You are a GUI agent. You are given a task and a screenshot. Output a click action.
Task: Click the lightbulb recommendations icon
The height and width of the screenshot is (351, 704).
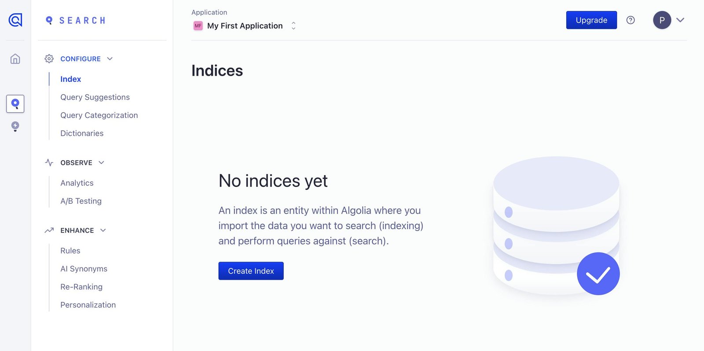pos(15,126)
